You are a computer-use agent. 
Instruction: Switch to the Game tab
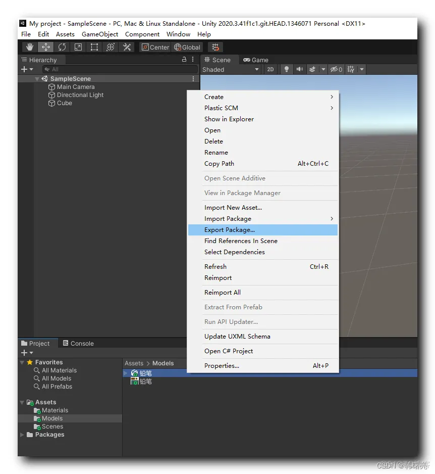[x=256, y=60]
